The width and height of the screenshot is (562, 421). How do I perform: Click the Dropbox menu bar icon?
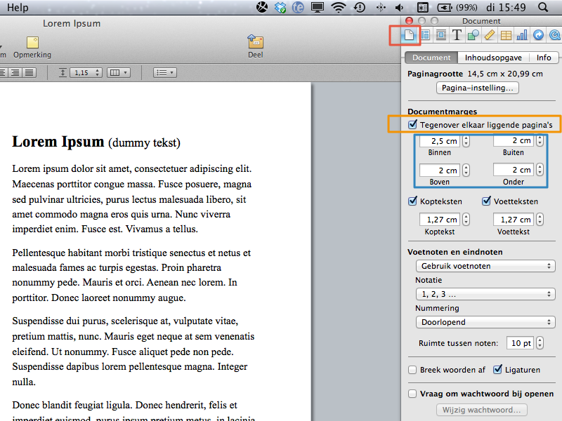(280, 7)
